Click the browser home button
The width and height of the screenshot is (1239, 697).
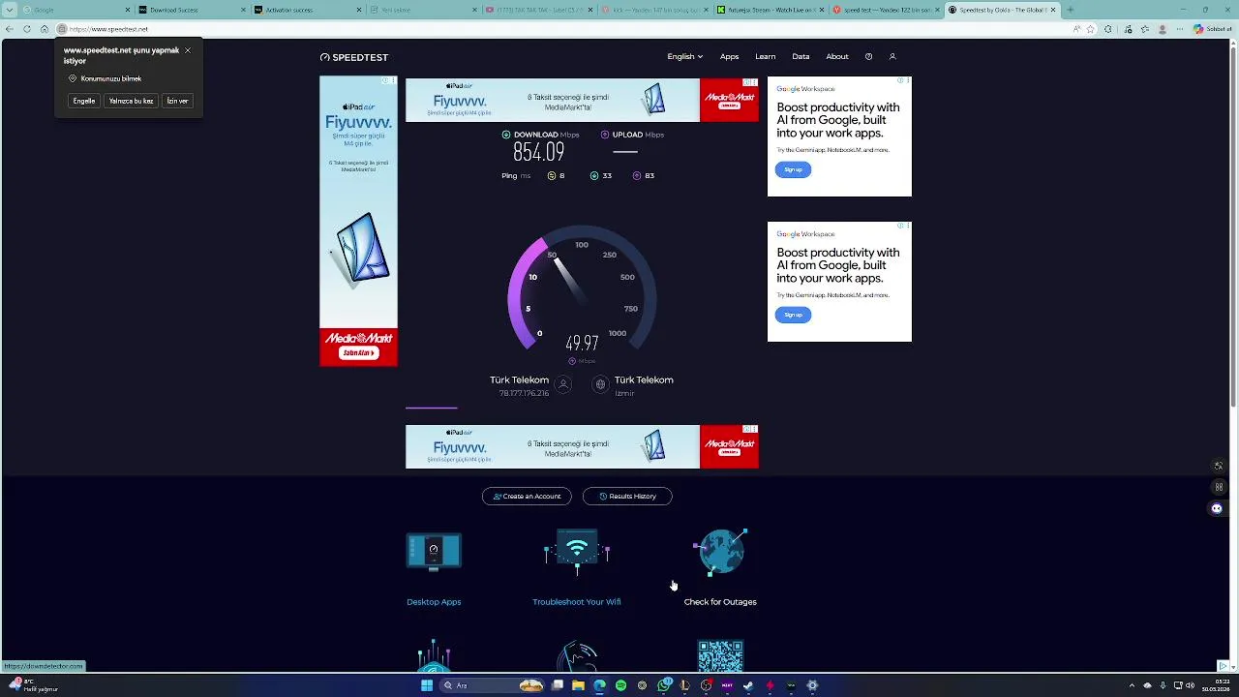(x=44, y=29)
